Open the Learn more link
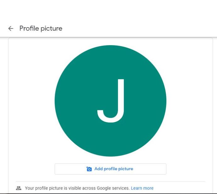Viewport: 217px width, 194px height. tap(142, 188)
